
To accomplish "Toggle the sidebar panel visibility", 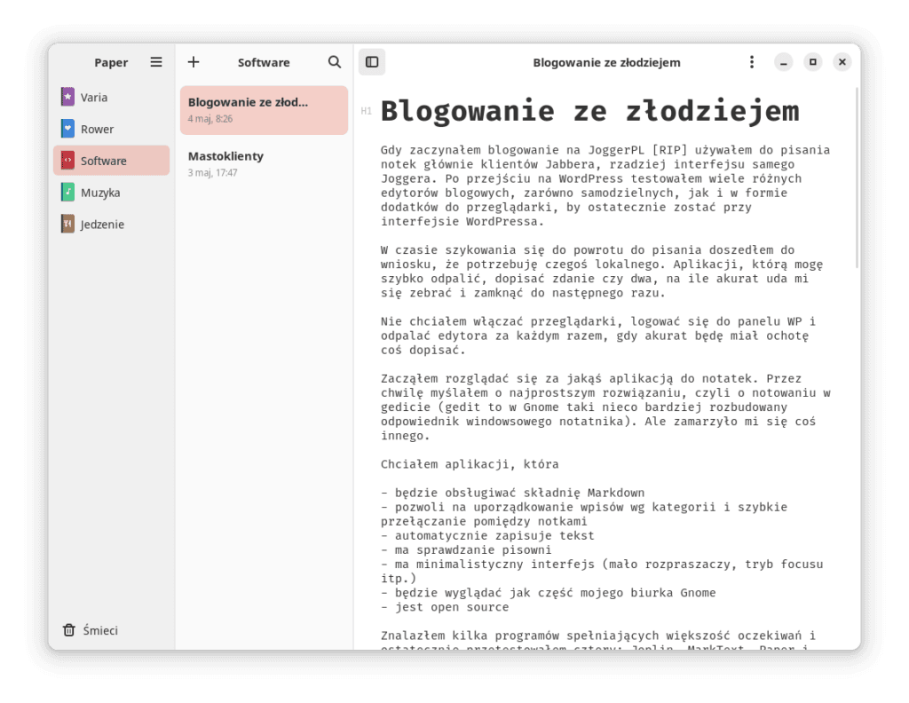I will (372, 62).
